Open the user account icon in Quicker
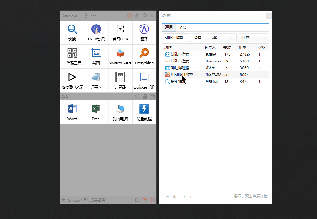 coord(137,16)
